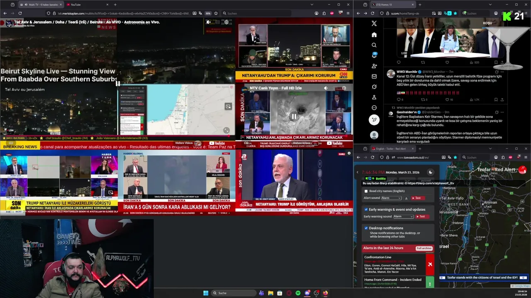Open Spotify from the taskbar
The height and width of the screenshot is (298, 531).
pyautogui.click(x=298, y=293)
